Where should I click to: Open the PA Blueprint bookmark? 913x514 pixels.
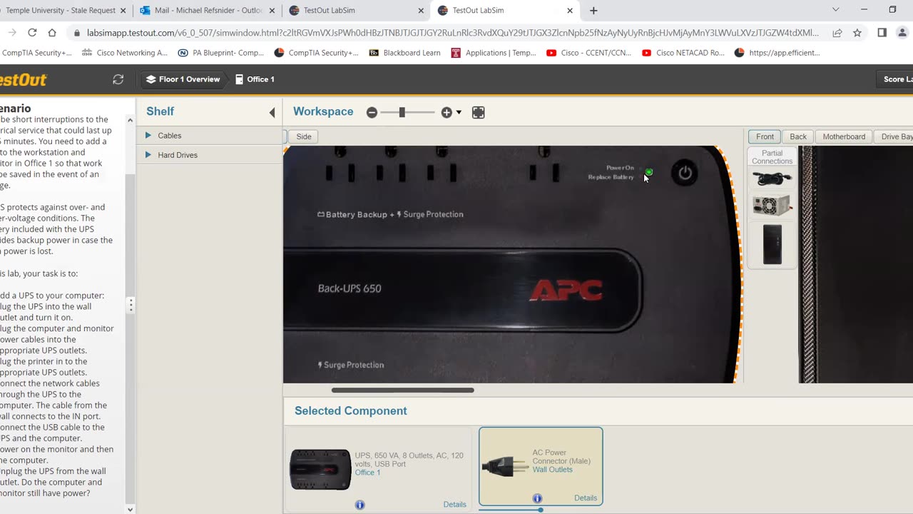[220, 53]
